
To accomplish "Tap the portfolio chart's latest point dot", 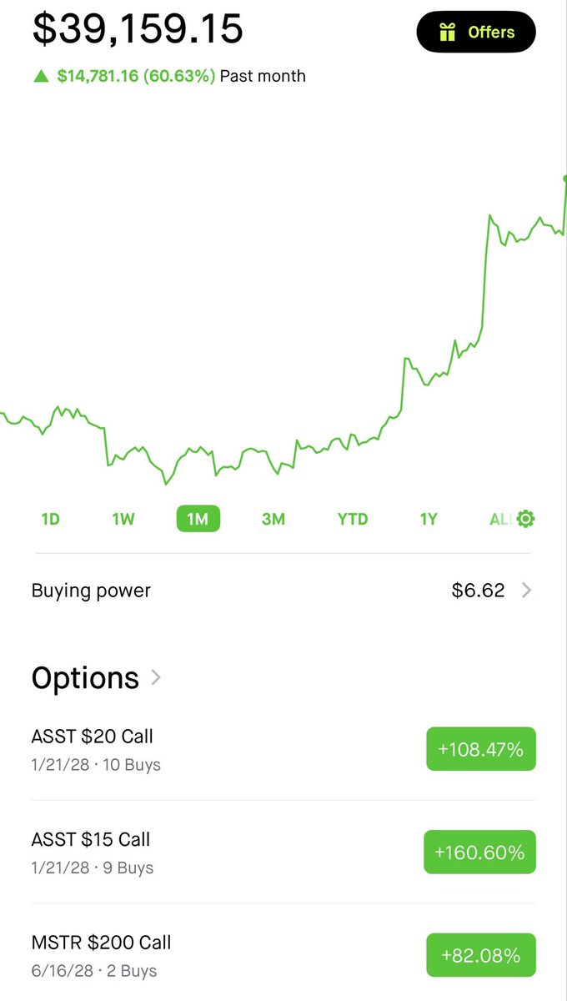I will pos(565,179).
